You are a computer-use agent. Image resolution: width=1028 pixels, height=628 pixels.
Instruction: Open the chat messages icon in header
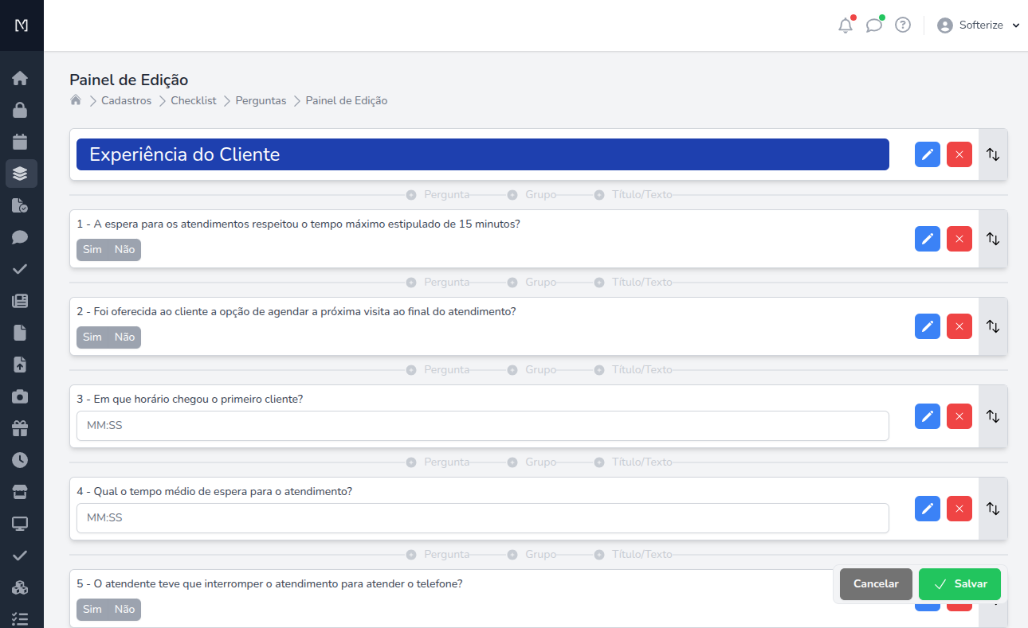[x=874, y=25]
